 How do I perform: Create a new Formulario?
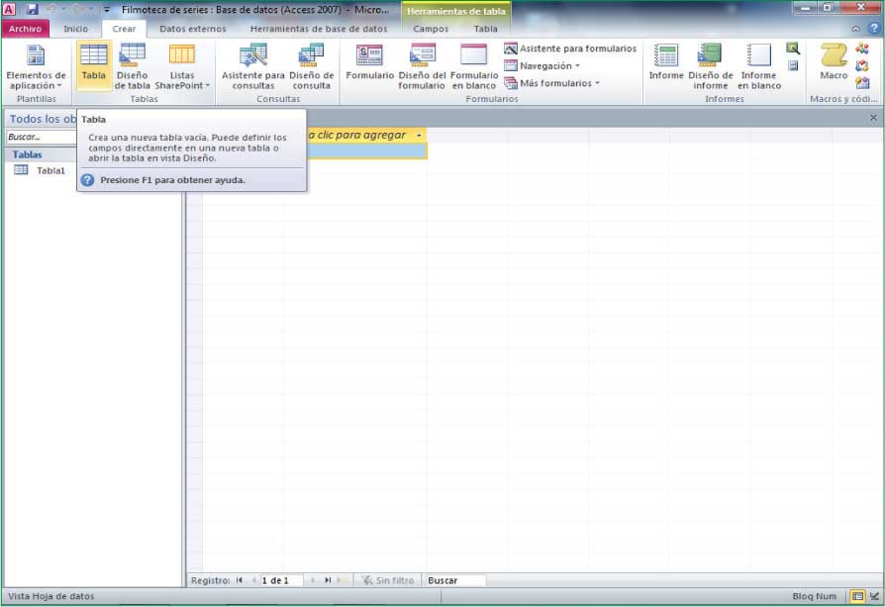click(369, 62)
